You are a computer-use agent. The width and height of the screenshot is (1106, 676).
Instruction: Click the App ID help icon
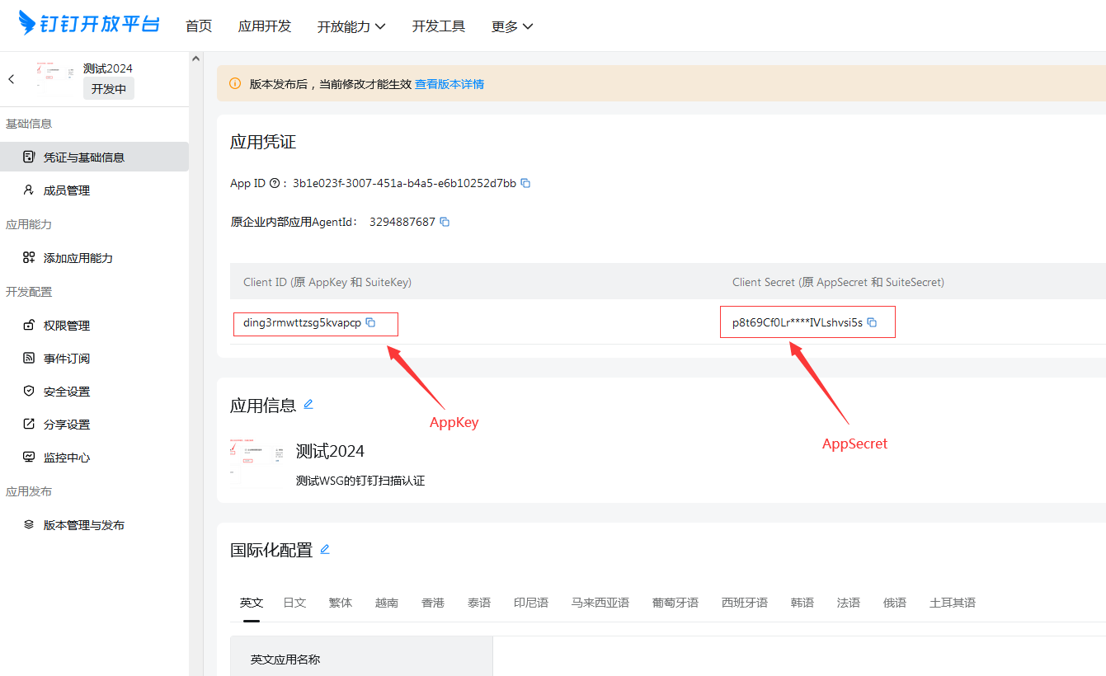tap(275, 183)
